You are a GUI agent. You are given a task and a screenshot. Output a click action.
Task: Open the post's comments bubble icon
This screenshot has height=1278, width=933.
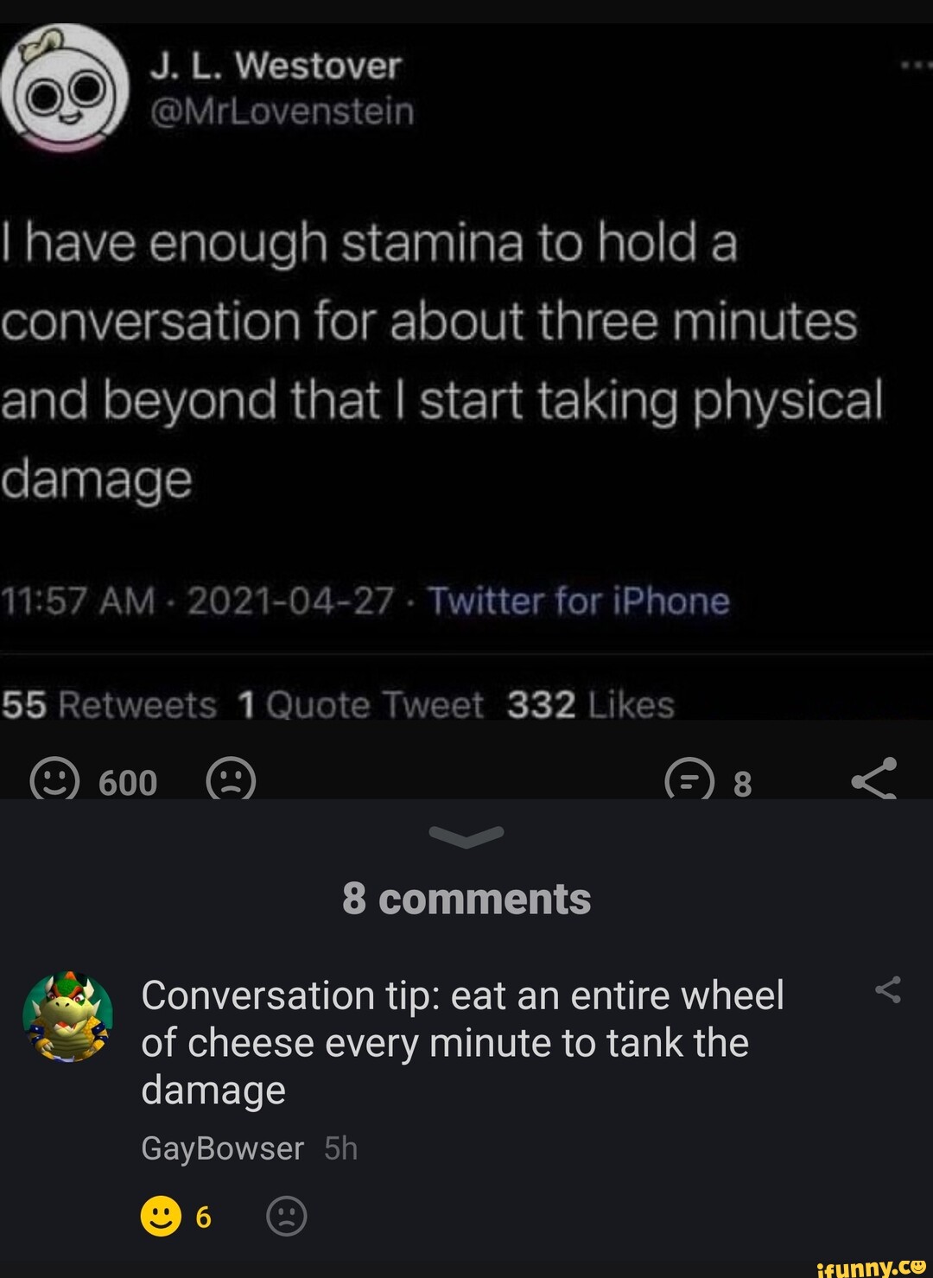pos(689,780)
